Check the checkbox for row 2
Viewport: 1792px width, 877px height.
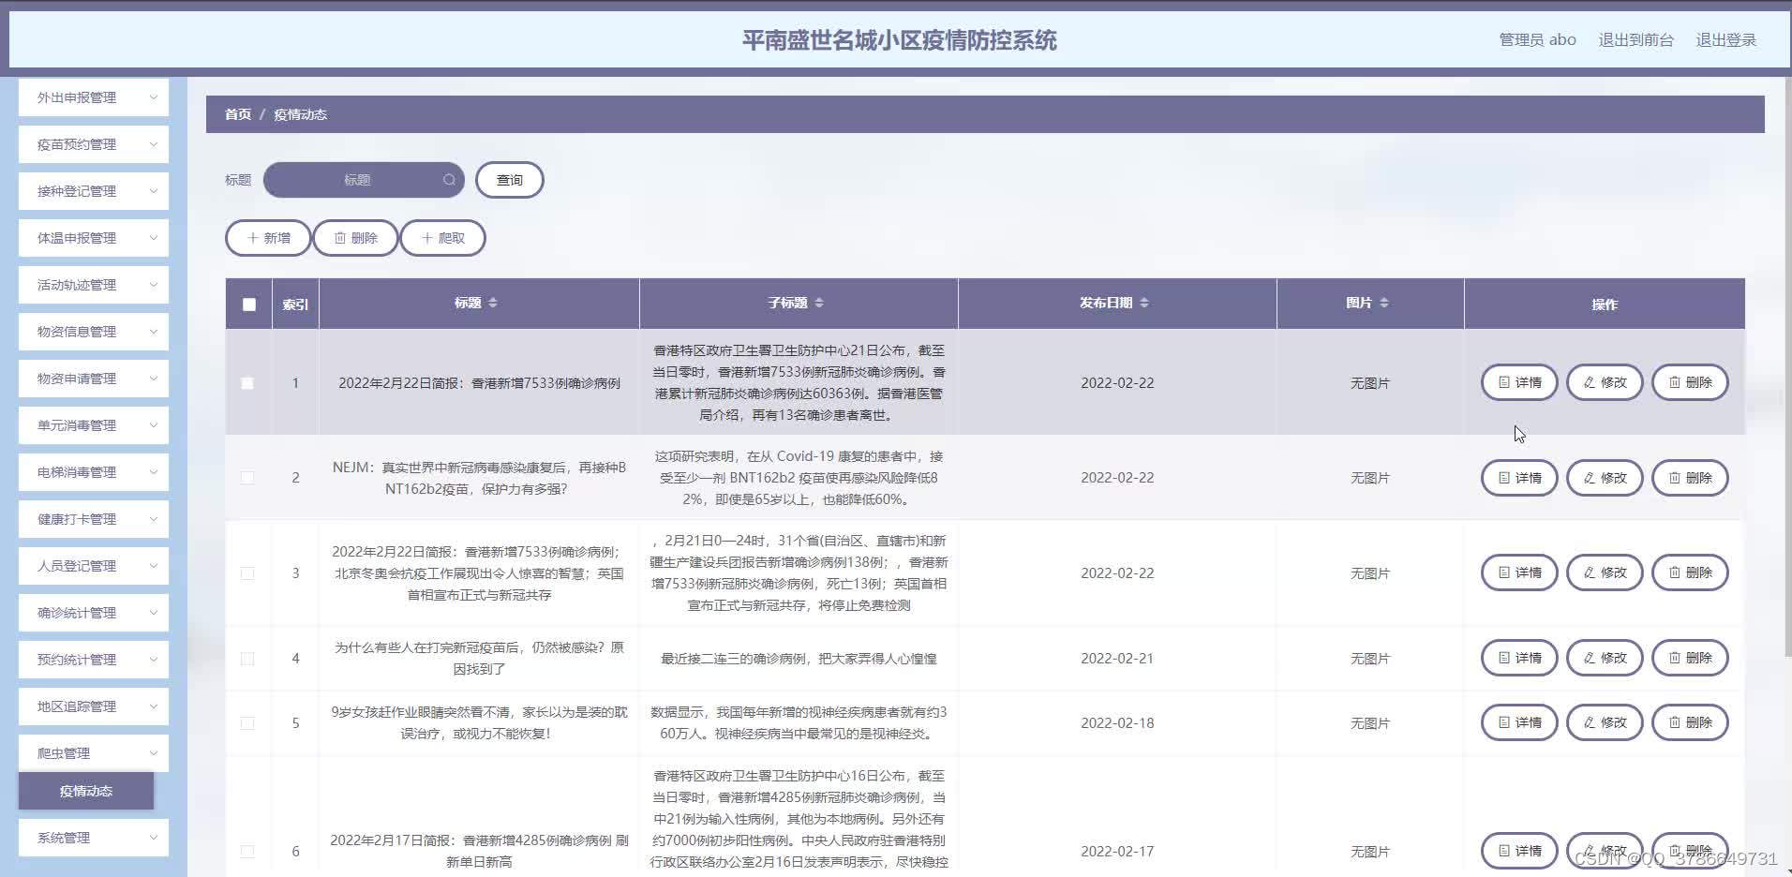(247, 478)
